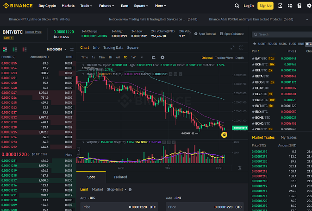This screenshot has height=211, width=312.
Task: Remove the Vol indicator
Action: [x=174, y=142]
